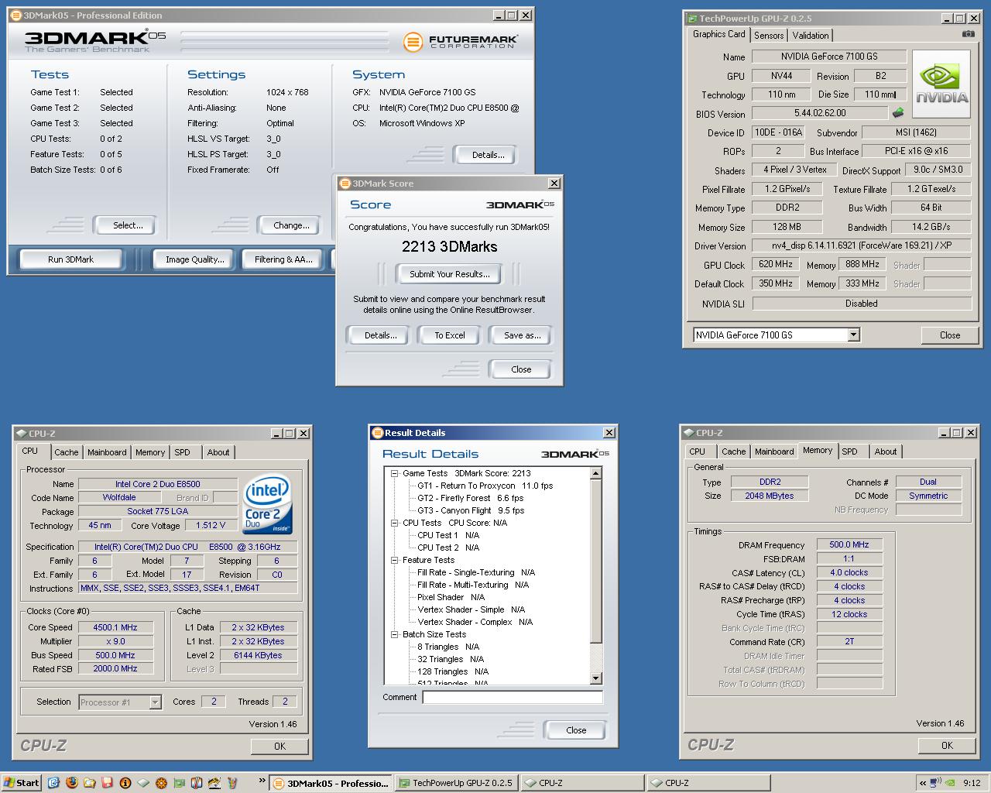The height and width of the screenshot is (793, 991).
Task: Click the NVIDIA logo in GPU-Z
Action: tap(941, 84)
